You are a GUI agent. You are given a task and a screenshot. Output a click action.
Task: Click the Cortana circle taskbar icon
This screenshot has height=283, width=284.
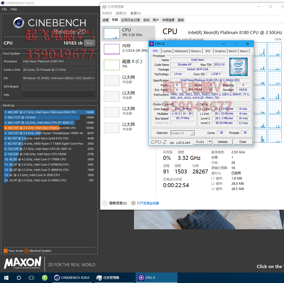point(19,278)
